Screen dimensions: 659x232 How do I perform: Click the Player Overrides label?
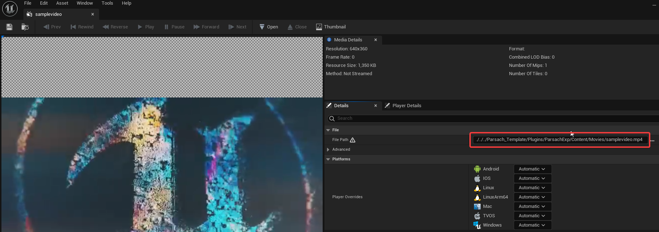[347, 197]
